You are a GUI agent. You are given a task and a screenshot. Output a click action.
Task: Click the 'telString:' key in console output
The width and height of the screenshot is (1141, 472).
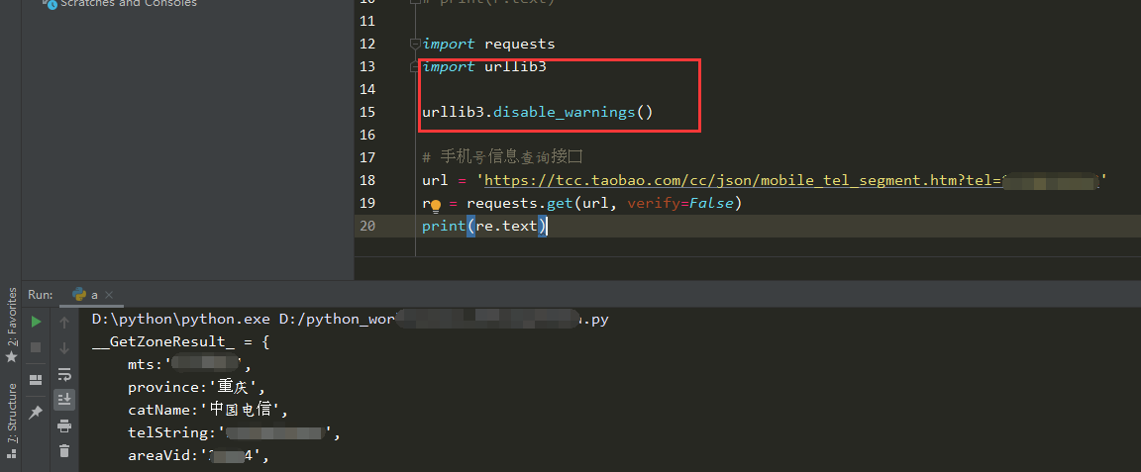click(172, 433)
